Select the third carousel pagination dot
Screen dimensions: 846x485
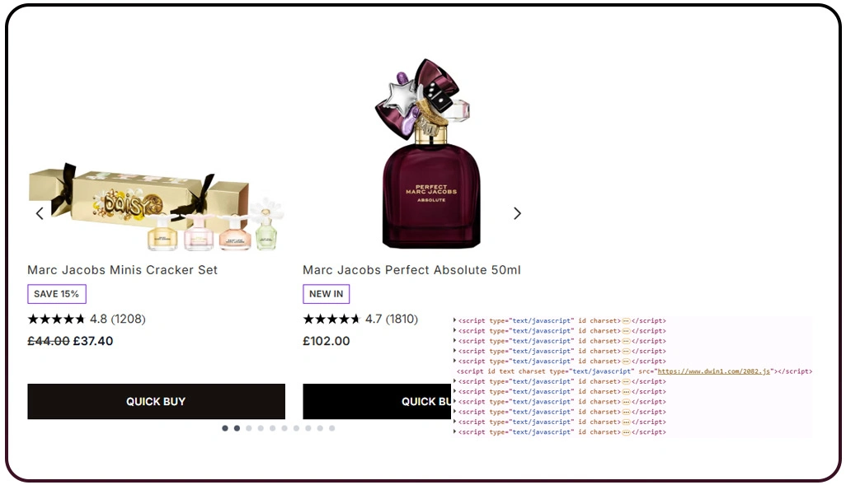pyautogui.click(x=249, y=428)
